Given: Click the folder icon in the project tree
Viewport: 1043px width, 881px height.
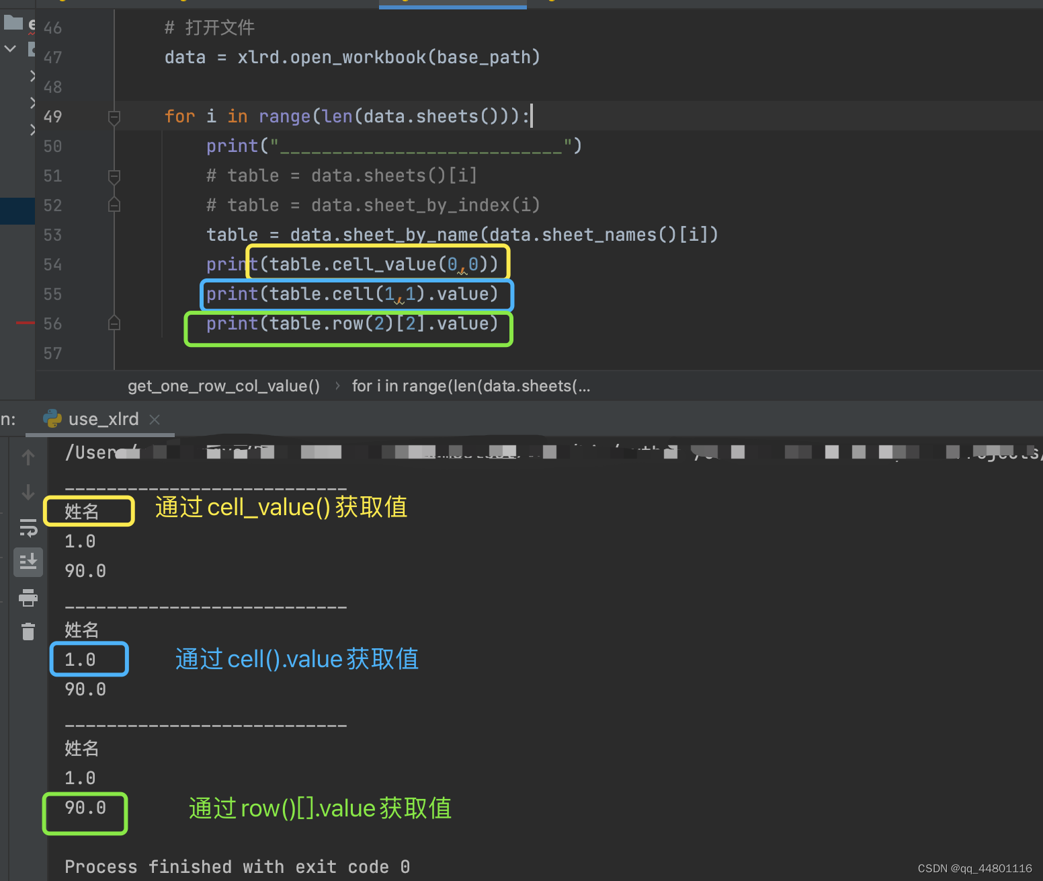Looking at the screenshot, I should pyautogui.click(x=13, y=23).
